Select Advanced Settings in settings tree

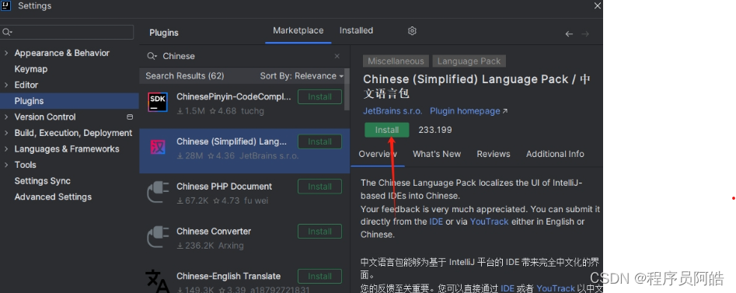[x=53, y=197]
